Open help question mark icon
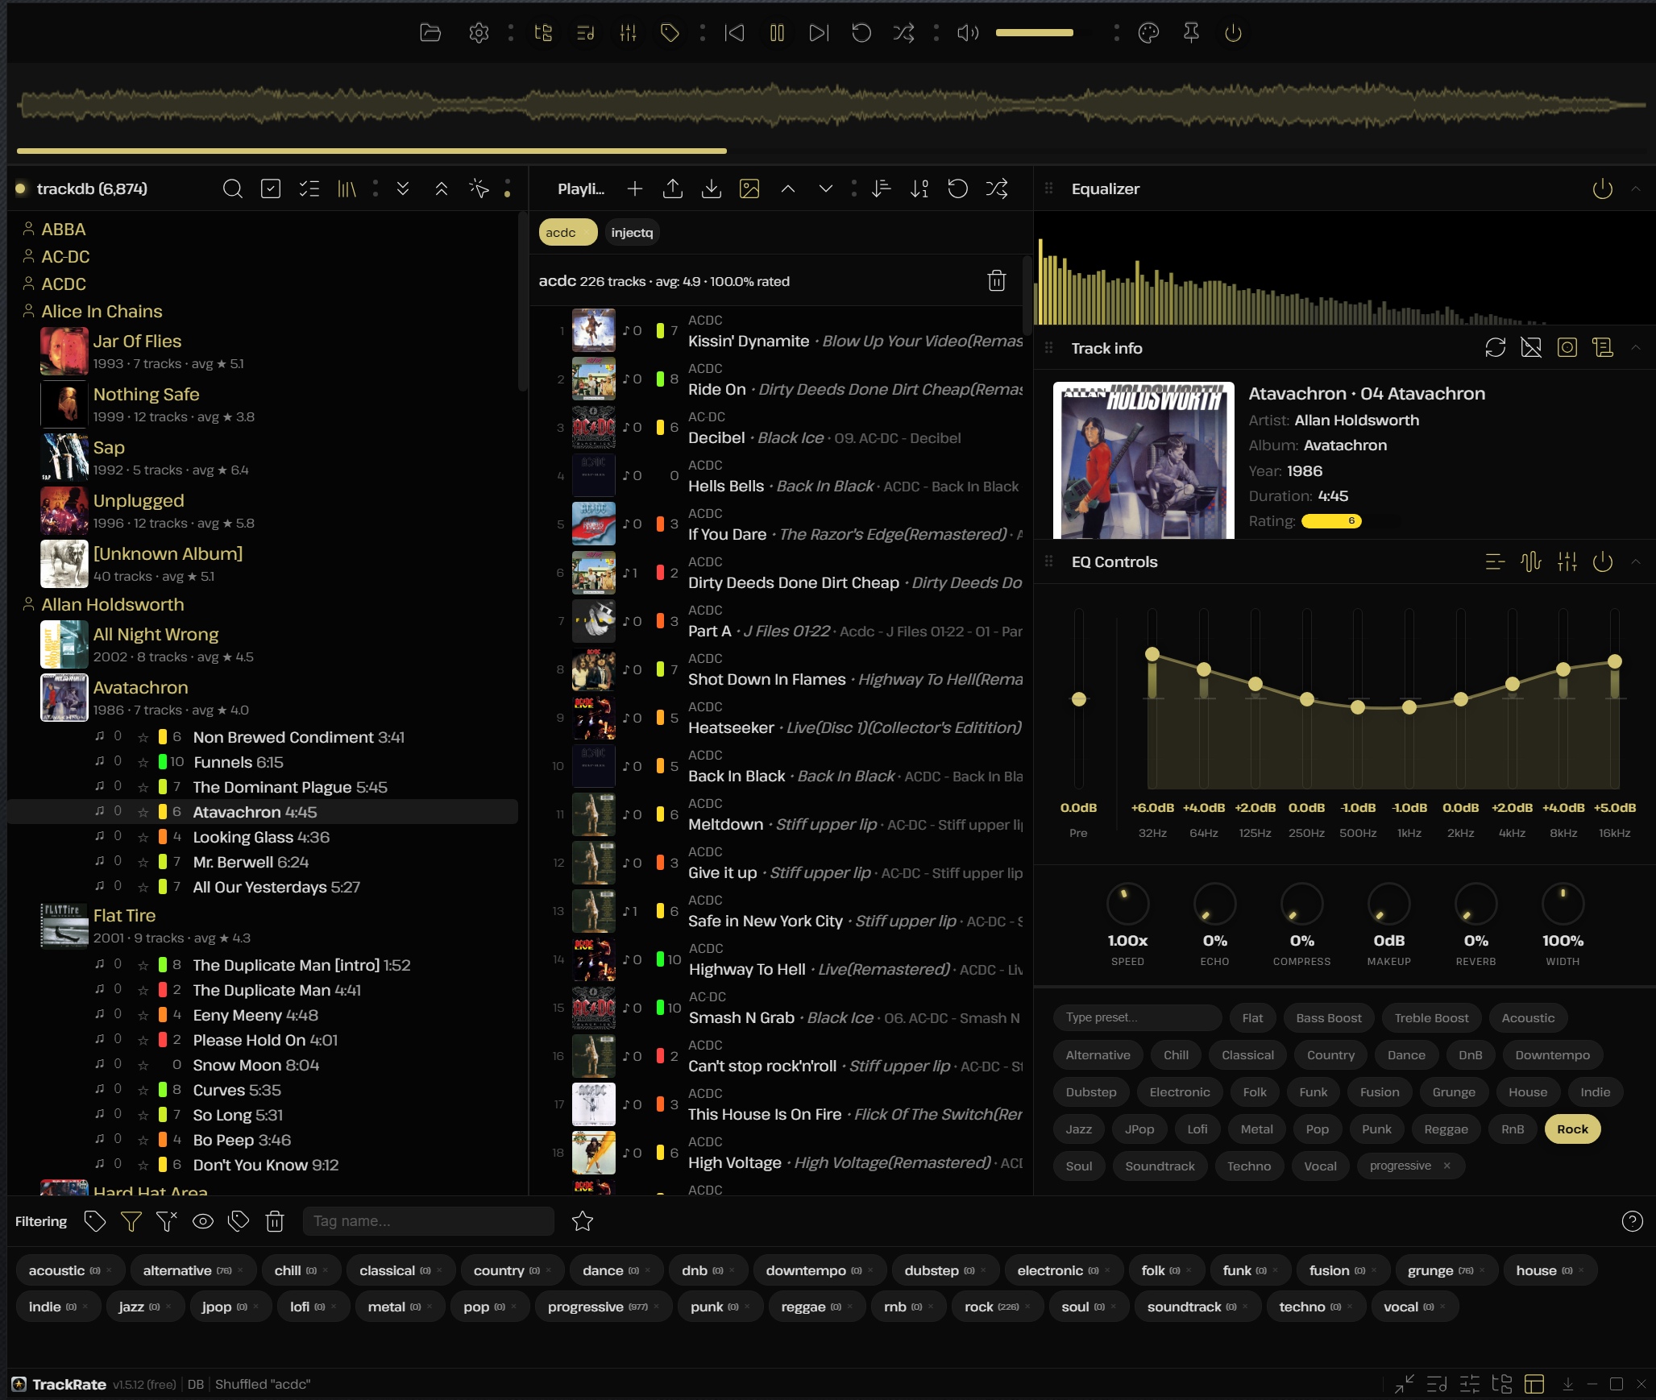1656x1400 pixels. [x=1632, y=1221]
